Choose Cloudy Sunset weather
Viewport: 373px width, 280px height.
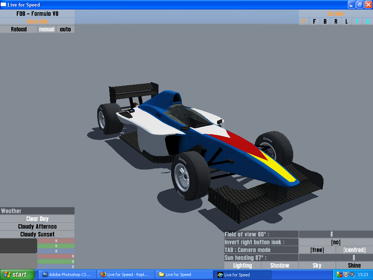[38, 234]
